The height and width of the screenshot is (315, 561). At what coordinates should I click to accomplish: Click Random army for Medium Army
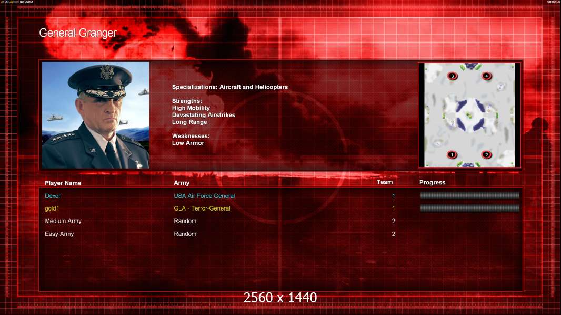point(185,221)
